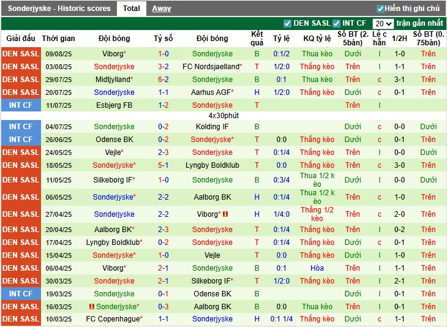Click score 3-2 against FC Nordsjaelland
The height and width of the screenshot is (327, 447).
[x=163, y=66]
